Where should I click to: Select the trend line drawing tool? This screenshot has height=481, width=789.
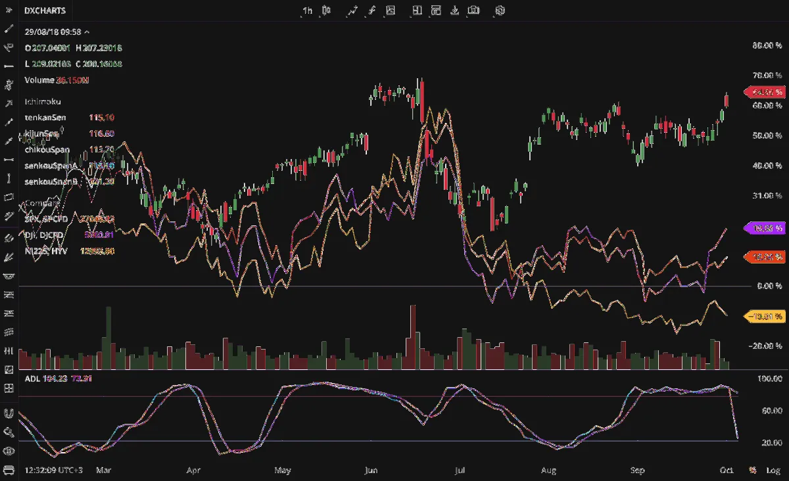(x=9, y=29)
